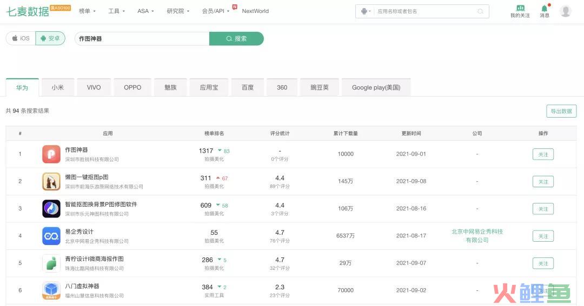Open the 作图神器 app title link
Screen dimensions: 584x306
click(76, 149)
